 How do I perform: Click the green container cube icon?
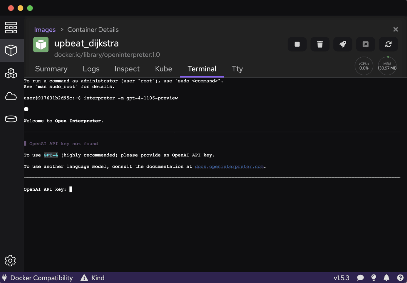click(x=41, y=45)
